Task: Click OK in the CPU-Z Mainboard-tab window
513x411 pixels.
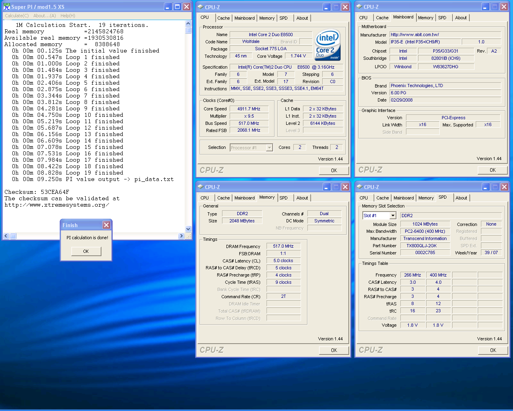Action: pos(493,170)
